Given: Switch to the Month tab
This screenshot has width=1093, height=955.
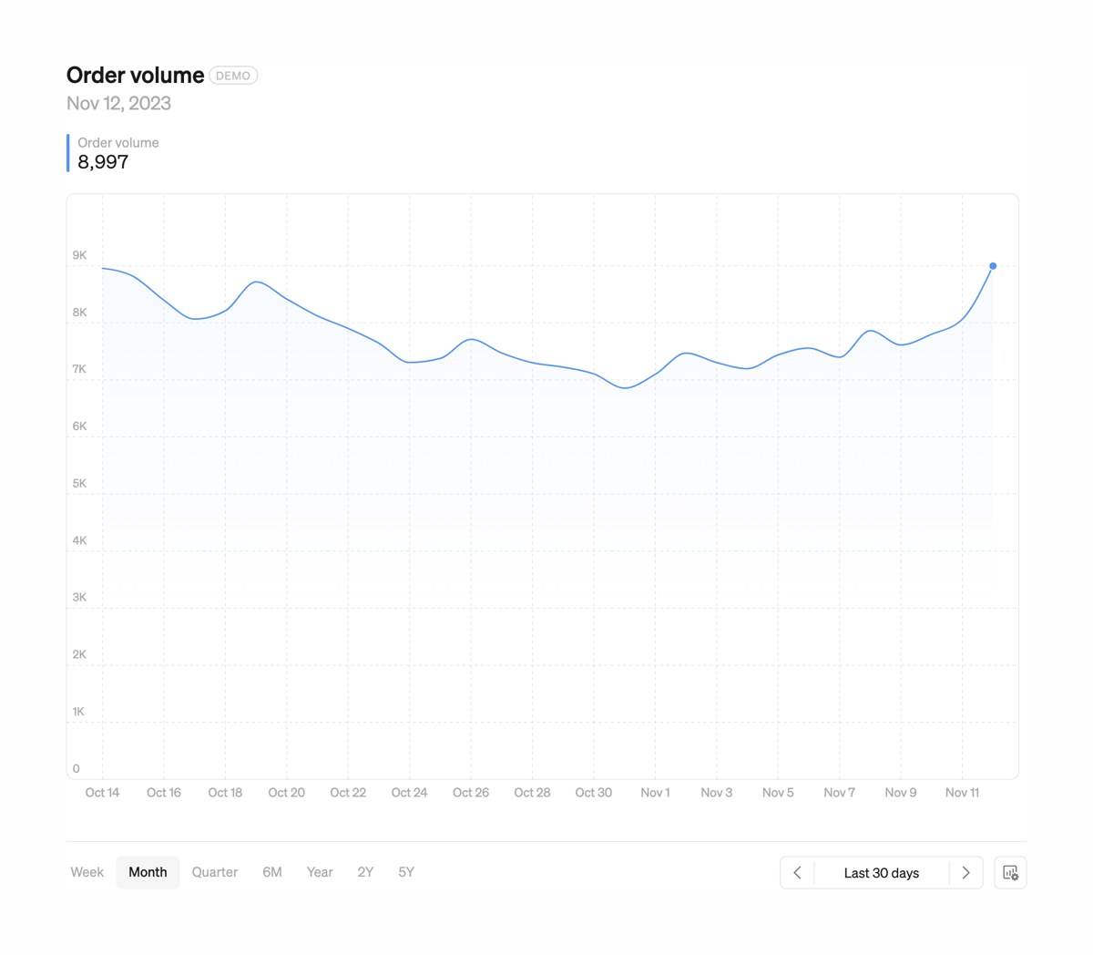Looking at the screenshot, I should (148, 872).
